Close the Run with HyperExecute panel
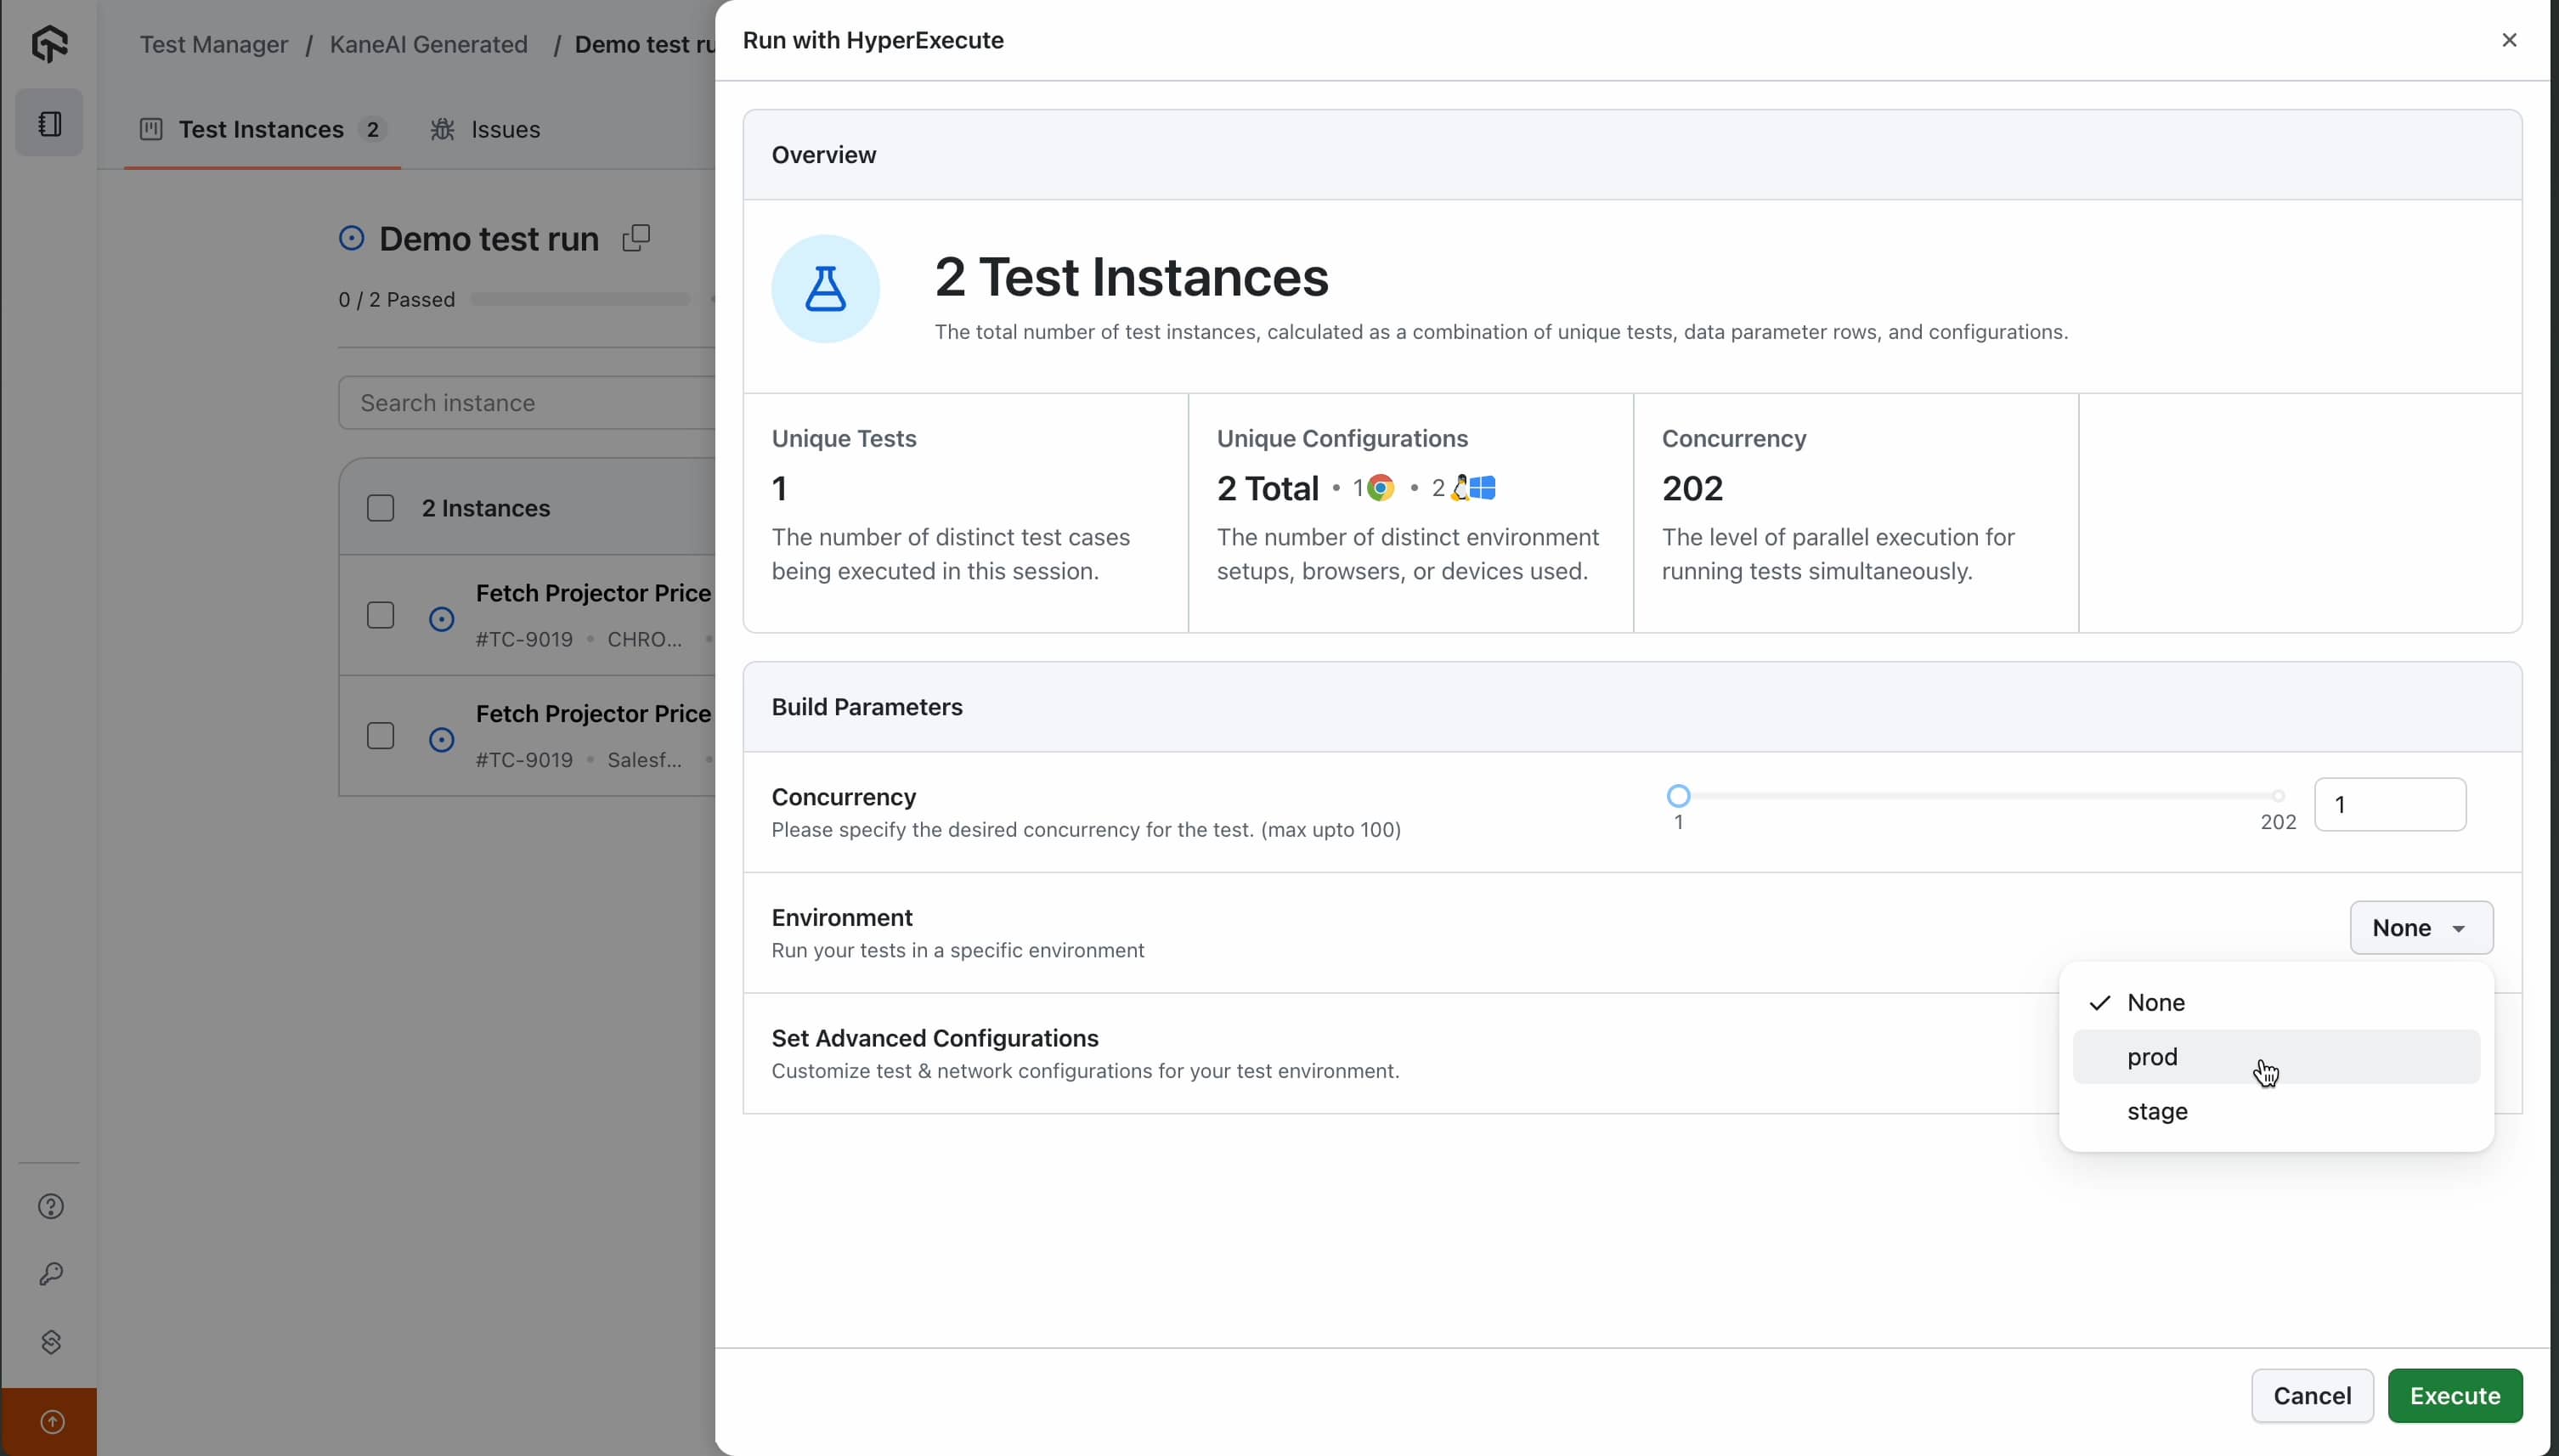2559x1456 pixels. tap(2509, 40)
